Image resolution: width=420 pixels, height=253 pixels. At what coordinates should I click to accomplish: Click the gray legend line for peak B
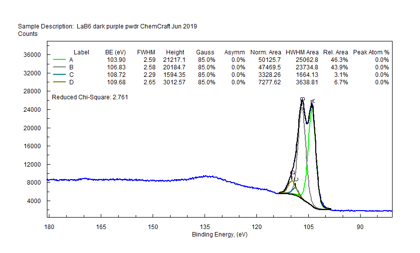59,67
